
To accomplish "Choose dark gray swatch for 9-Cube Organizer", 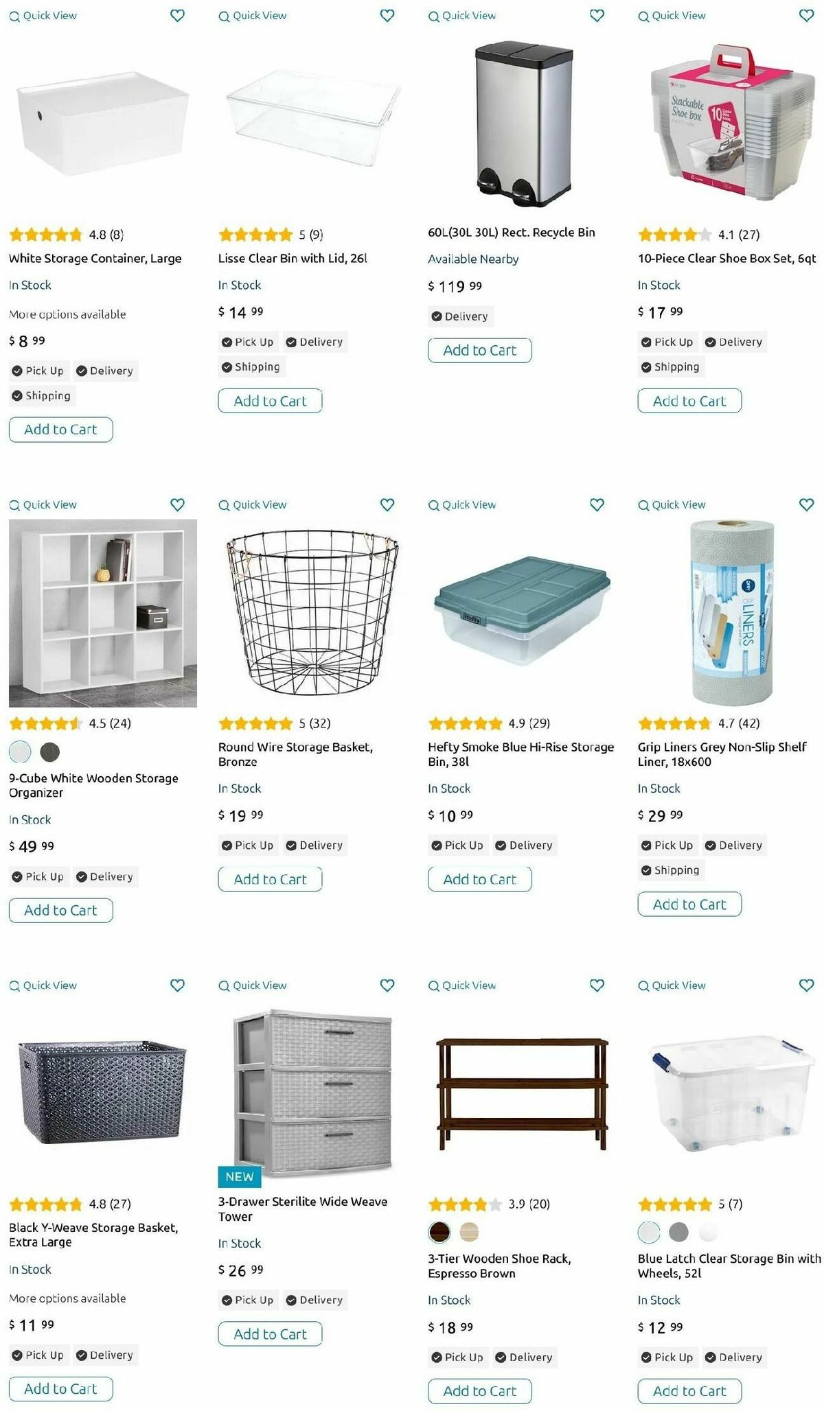I will tap(50, 752).
